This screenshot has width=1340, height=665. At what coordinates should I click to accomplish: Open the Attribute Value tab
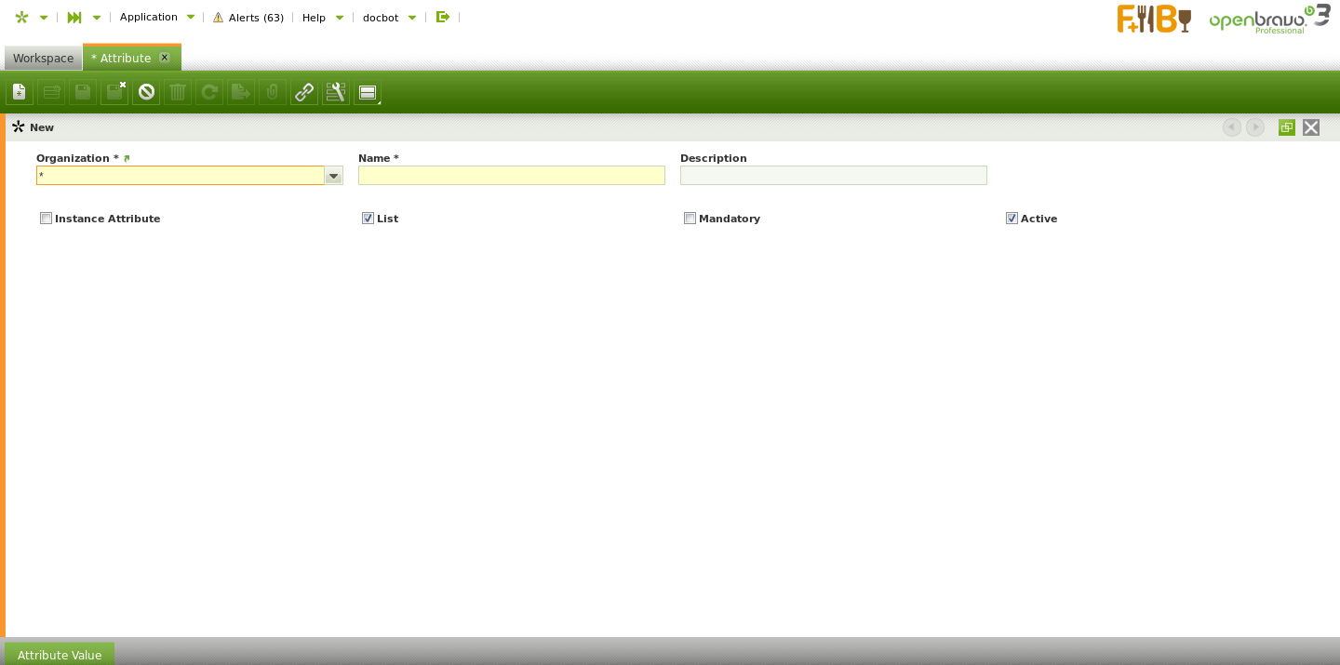pyautogui.click(x=60, y=655)
